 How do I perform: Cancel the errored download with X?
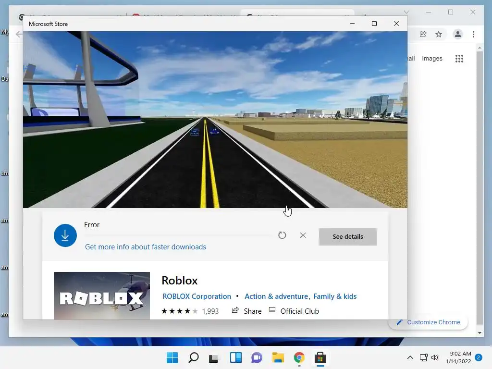[x=303, y=235]
